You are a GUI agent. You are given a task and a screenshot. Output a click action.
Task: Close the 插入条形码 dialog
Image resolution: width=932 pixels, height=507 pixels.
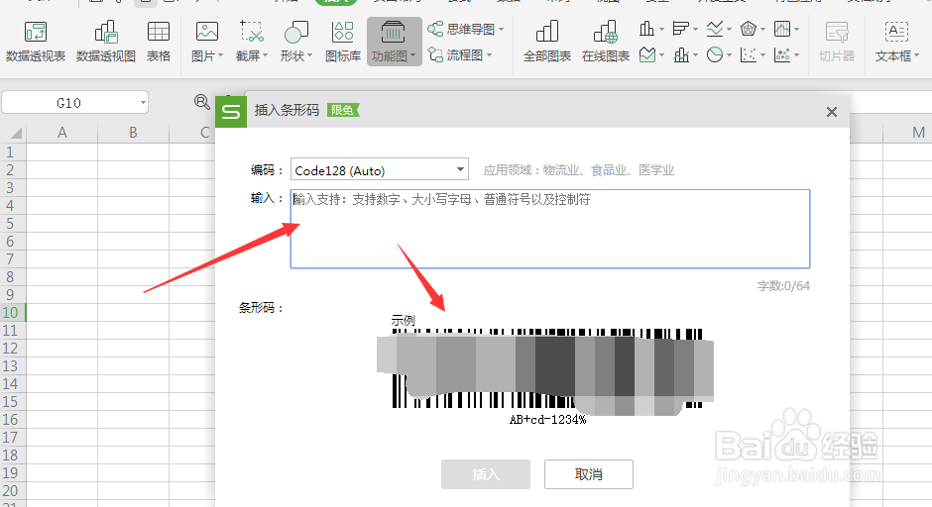point(832,112)
